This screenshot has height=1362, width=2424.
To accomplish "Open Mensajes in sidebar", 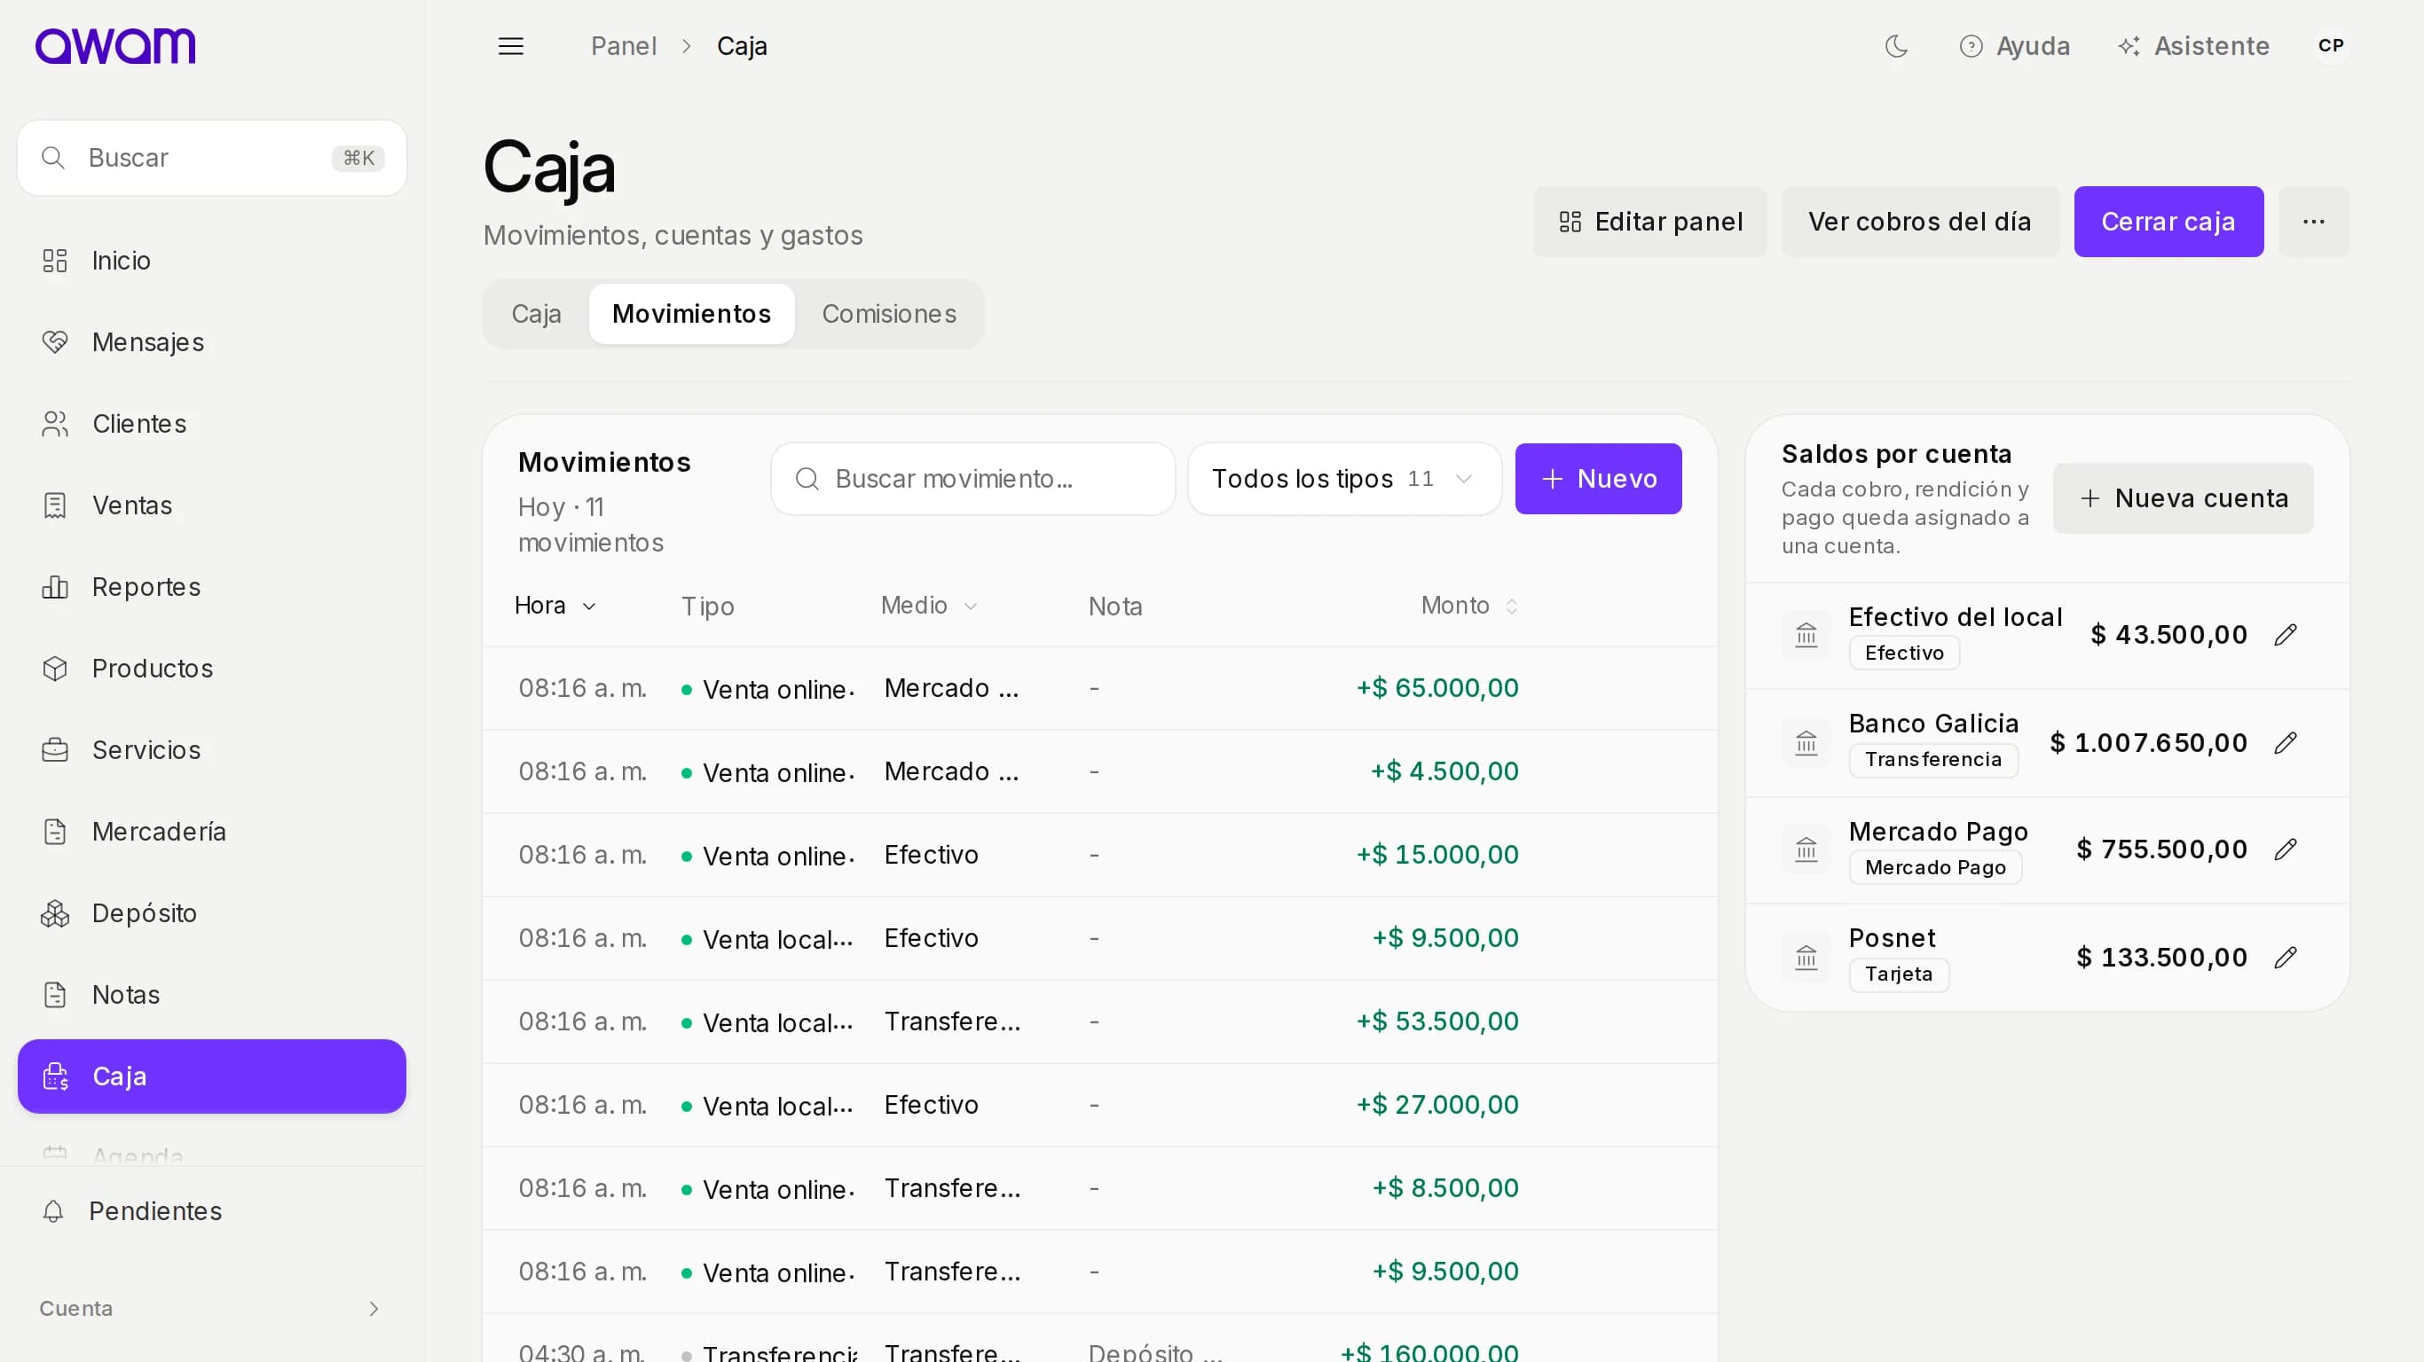I will [x=212, y=342].
